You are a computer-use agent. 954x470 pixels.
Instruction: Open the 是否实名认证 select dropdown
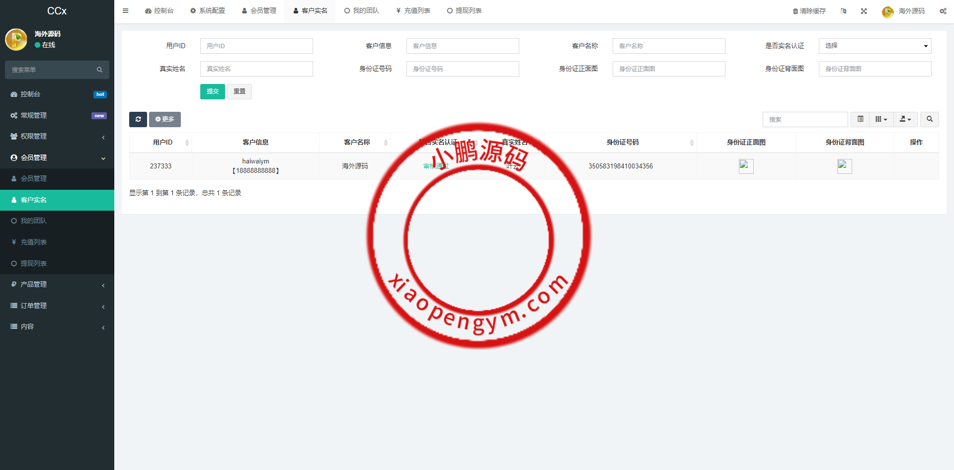point(874,46)
